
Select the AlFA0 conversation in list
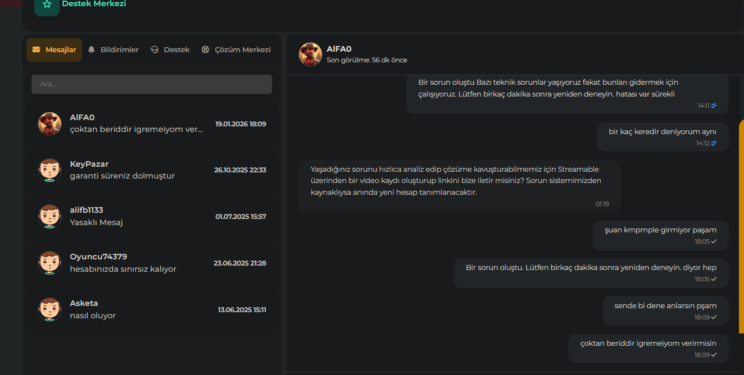tap(152, 124)
